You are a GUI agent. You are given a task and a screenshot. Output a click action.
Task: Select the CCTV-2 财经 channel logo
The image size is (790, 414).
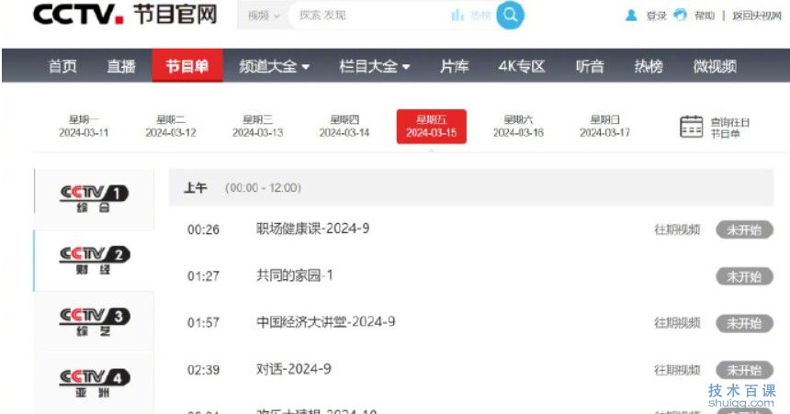pos(95,261)
